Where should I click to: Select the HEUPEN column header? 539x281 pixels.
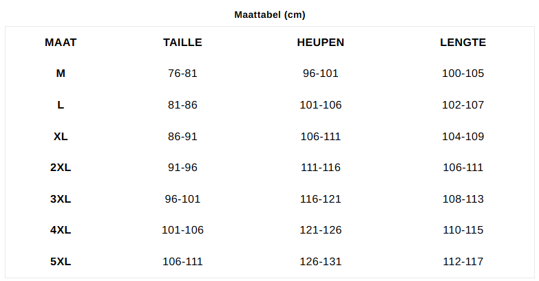tap(321, 43)
